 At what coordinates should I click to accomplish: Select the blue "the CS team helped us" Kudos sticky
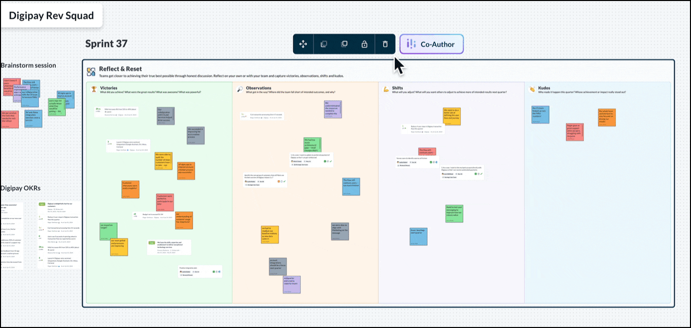point(540,115)
